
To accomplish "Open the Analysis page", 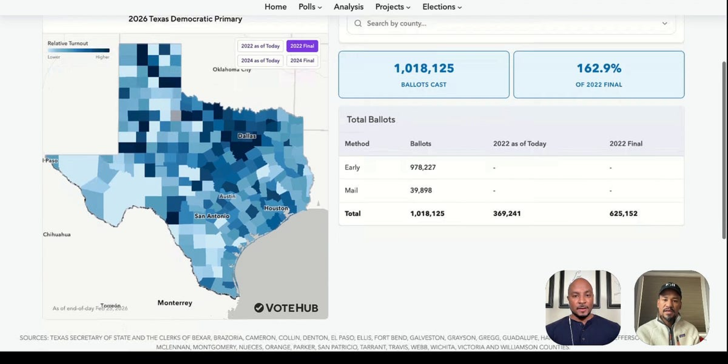I will 348,7.
